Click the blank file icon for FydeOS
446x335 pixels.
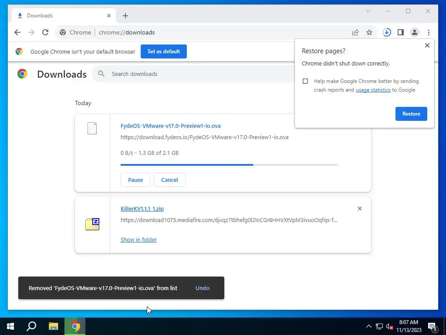pos(92,128)
